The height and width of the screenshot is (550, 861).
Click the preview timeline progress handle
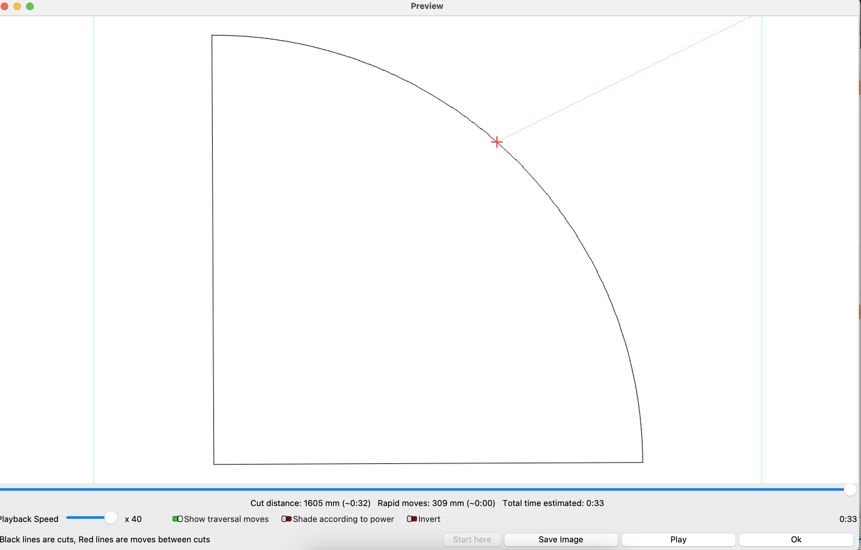click(850, 489)
